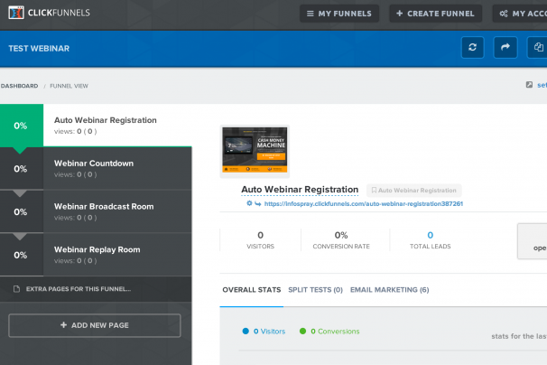
Task: Click the settings edit icon at right
Action: click(529, 85)
